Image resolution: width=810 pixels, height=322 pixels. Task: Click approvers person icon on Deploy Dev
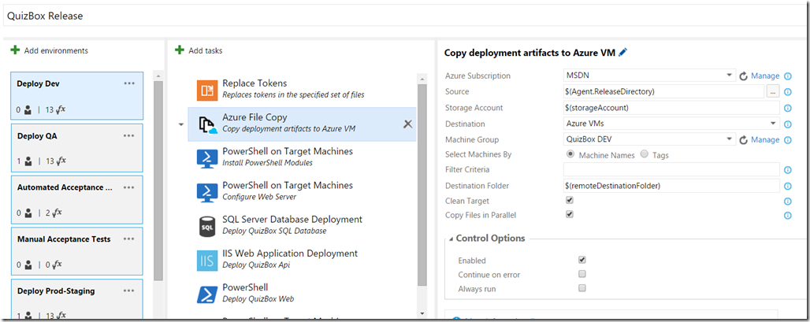(28, 110)
